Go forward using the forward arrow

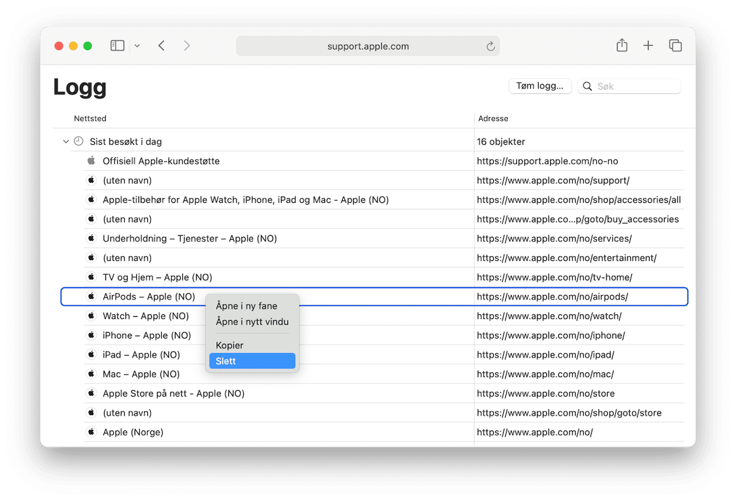pyautogui.click(x=186, y=46)
